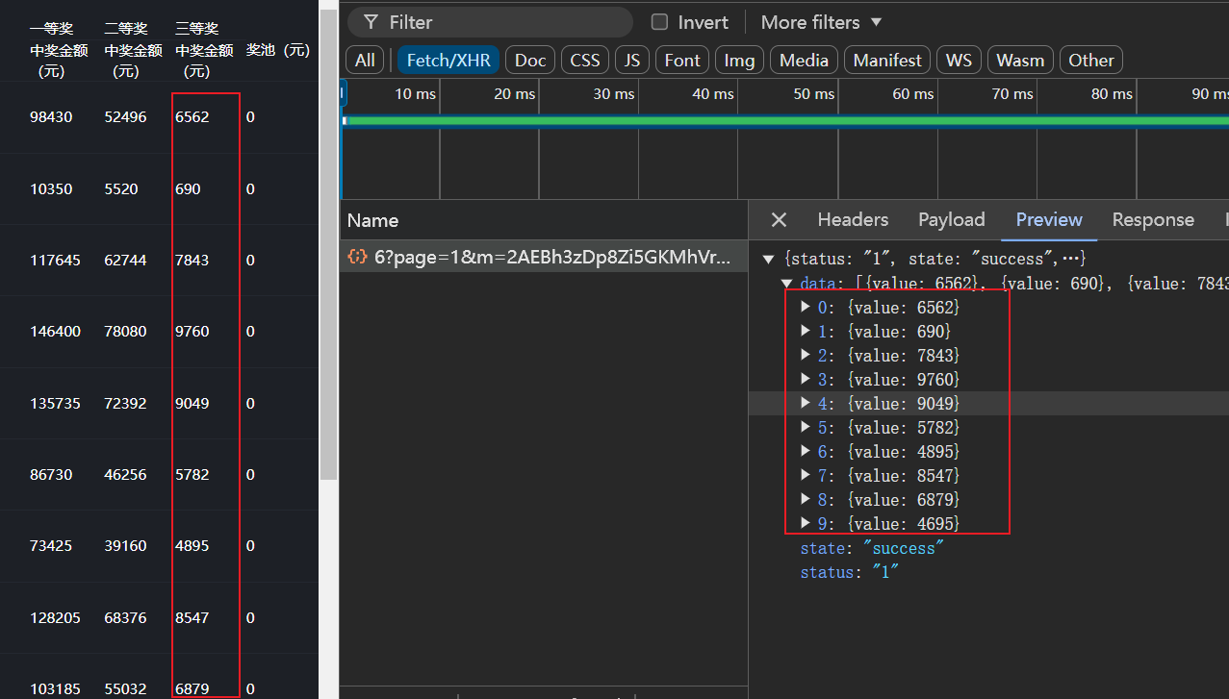This screenshot has height=699, width=1229.
Task: Click the table cell 9760
Action: (x=192, y=332)
